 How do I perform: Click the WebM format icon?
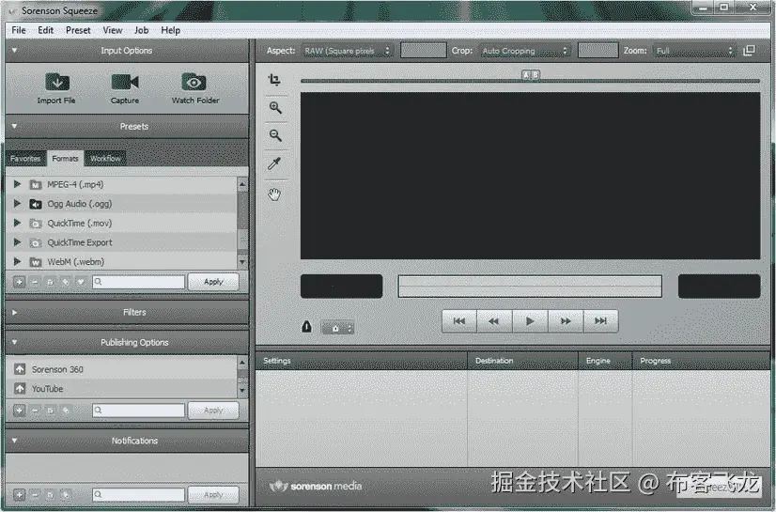(35, 262)
